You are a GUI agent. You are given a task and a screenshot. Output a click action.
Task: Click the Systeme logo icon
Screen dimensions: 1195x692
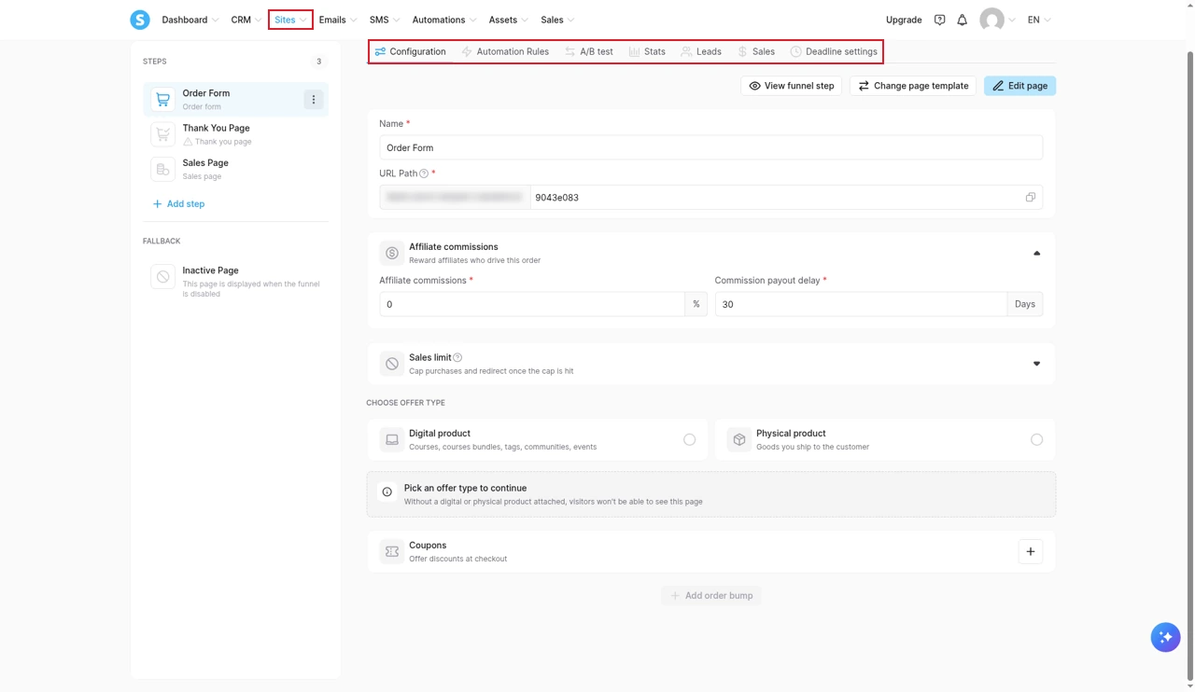point(140,20)
